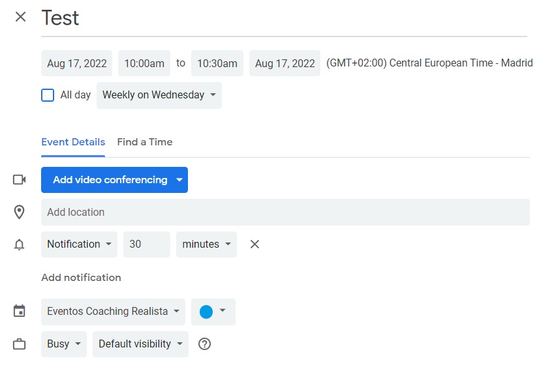This screenshot has height=367, width=541.
Task: Expand the Weekly on Wednesday recurrence dropdown
Action: (159, 95)
